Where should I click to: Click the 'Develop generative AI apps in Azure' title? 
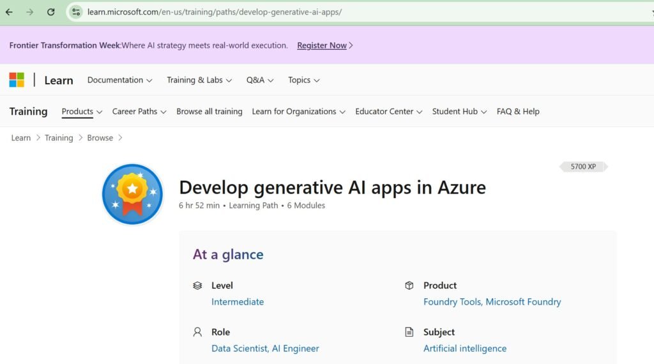(332, 187)
